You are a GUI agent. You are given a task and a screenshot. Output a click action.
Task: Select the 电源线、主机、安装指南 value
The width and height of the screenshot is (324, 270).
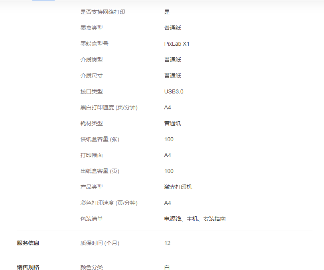(x=195, y=219)
